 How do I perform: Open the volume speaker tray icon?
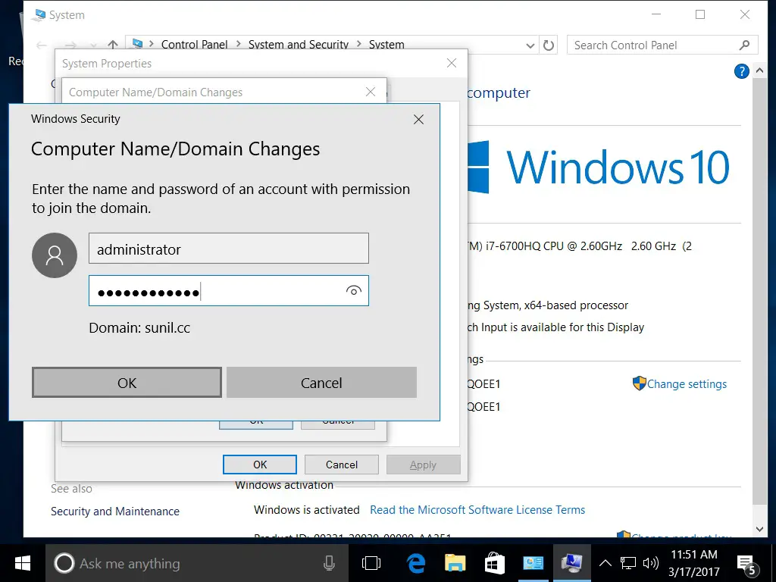point(650,563)
